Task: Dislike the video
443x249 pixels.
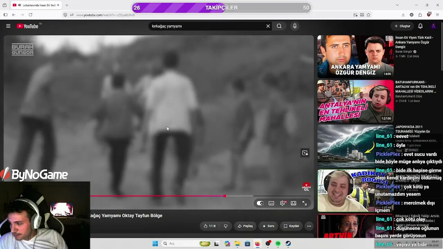Action: [226, 226]
